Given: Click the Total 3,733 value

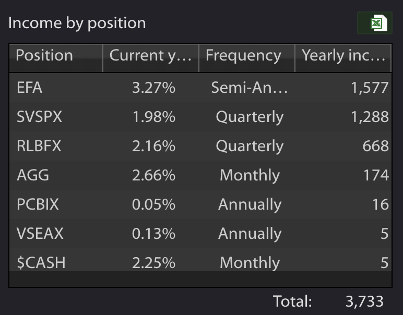Looking at the screenshot, I should pyautogui.click(x=364, y=301).
